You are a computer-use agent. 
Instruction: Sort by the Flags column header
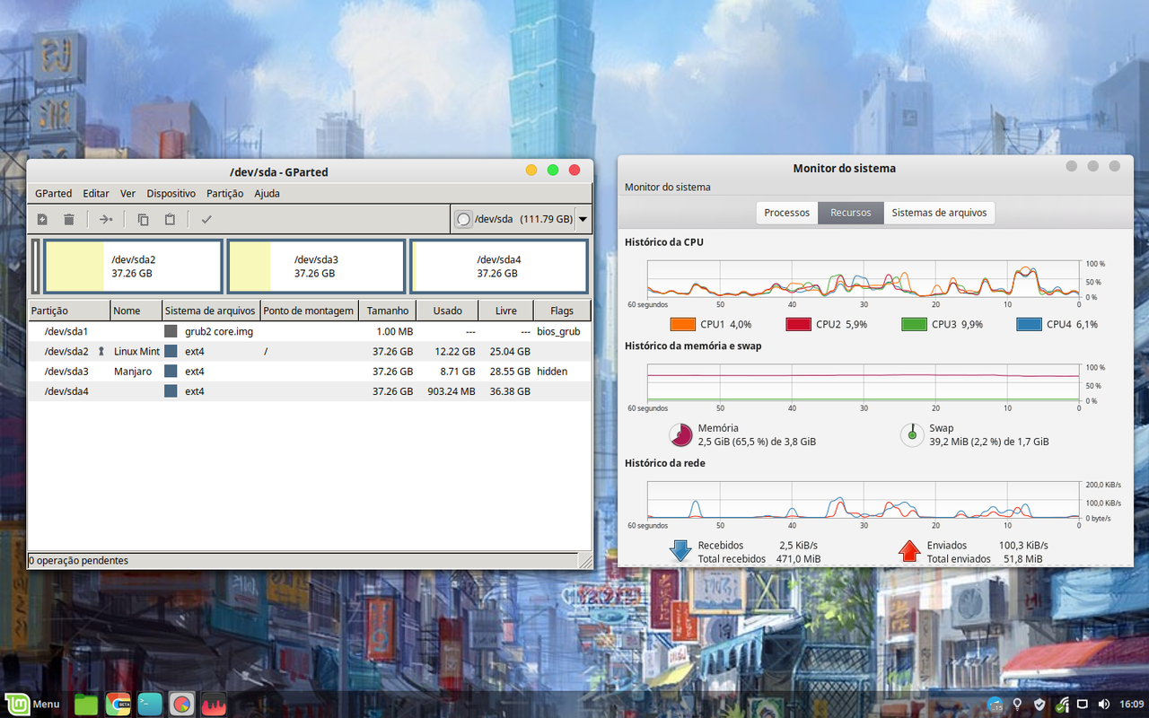coord(562,311)
